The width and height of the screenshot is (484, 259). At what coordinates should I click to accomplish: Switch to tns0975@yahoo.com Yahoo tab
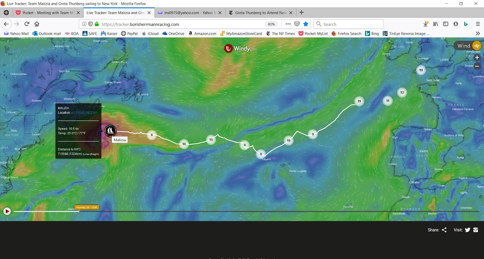point(190,13)
